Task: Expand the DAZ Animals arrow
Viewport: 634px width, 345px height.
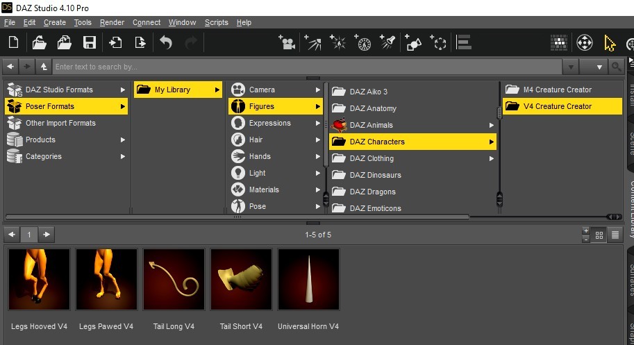Action: pyautogui.click(x=491, y=125)
